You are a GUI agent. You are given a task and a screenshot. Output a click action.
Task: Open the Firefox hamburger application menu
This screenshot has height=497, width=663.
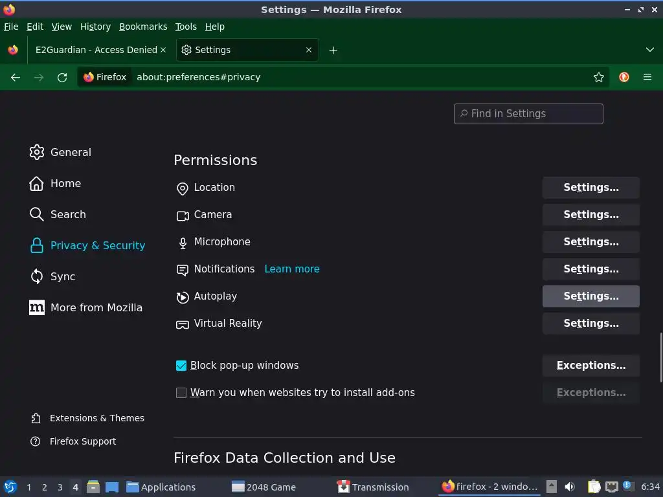647,77
